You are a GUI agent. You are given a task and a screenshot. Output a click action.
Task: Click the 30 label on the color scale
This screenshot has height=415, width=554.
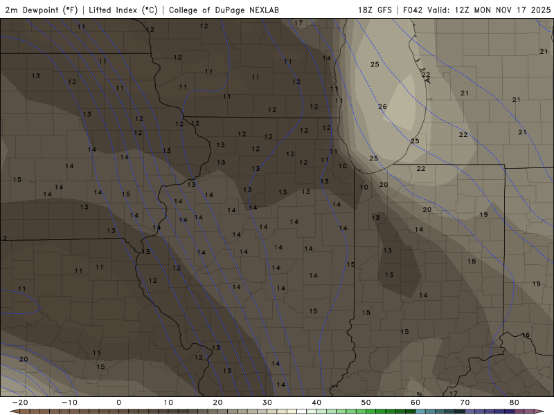(267, 403)
